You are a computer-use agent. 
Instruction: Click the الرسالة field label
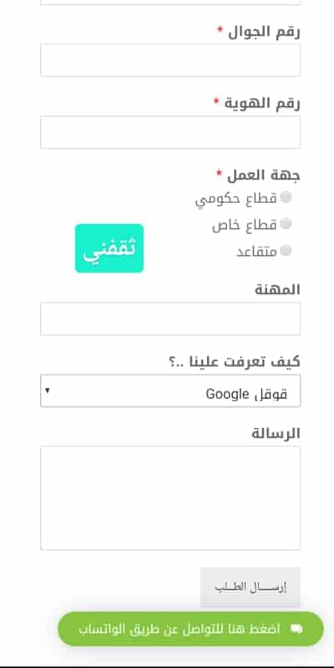pyautogui.click(x=276, y=433)
